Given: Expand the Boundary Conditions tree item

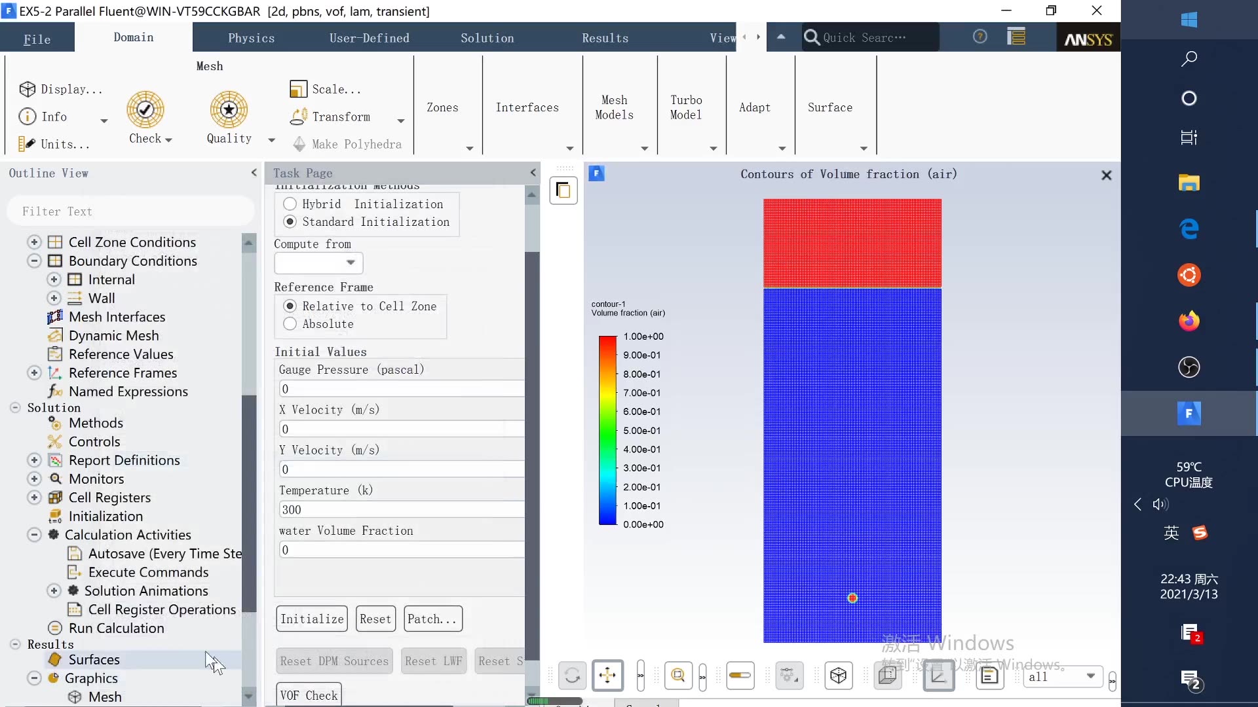Looking at the screenshot, I should tap(33, 261).
